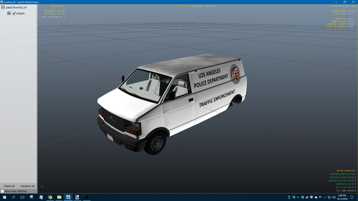
Task: Open Click here for help link
Action: pyautogui.click(x=343, y=6)
